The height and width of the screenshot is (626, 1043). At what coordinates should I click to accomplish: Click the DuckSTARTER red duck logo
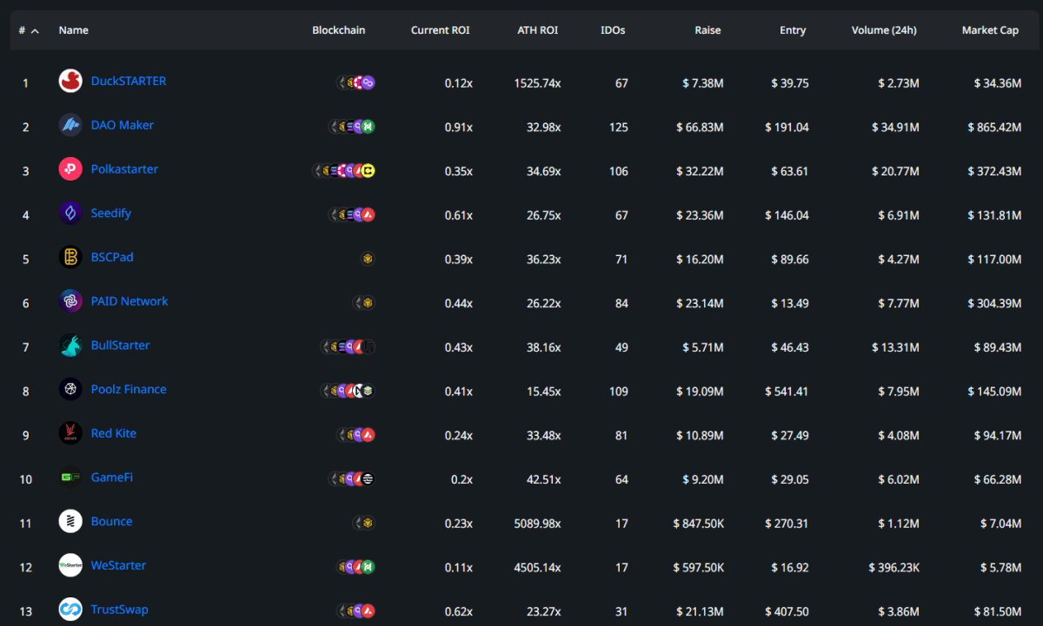tap(70, 82)
